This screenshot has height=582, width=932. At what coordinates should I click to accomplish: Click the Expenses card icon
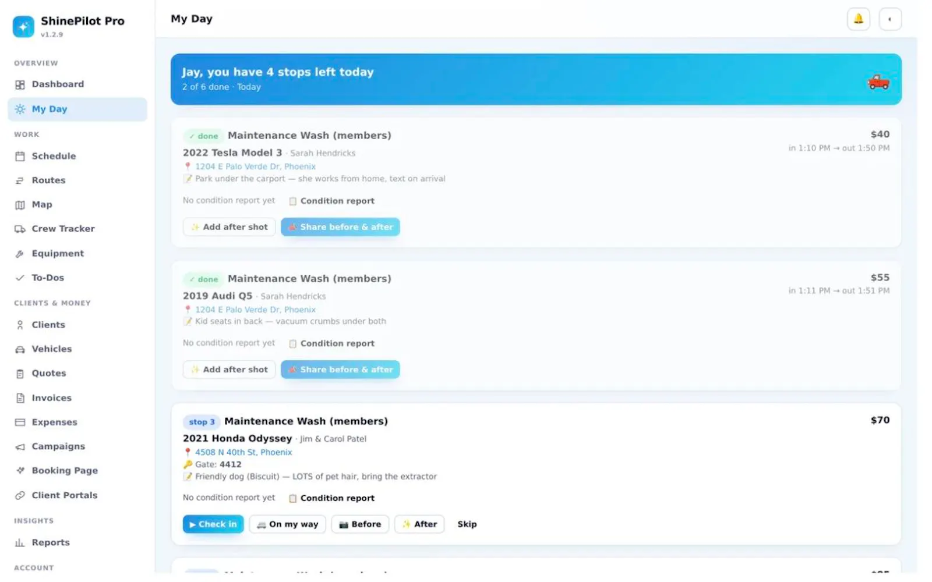(20, 422)
